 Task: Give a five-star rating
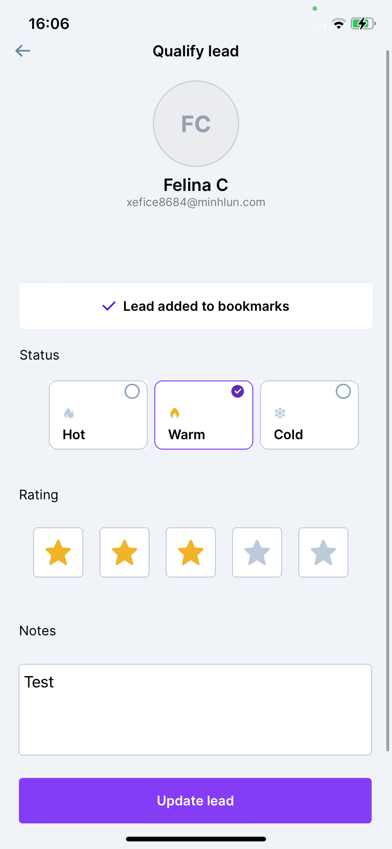point(323,552)
